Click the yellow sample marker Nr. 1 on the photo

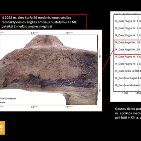pos(73,82)
